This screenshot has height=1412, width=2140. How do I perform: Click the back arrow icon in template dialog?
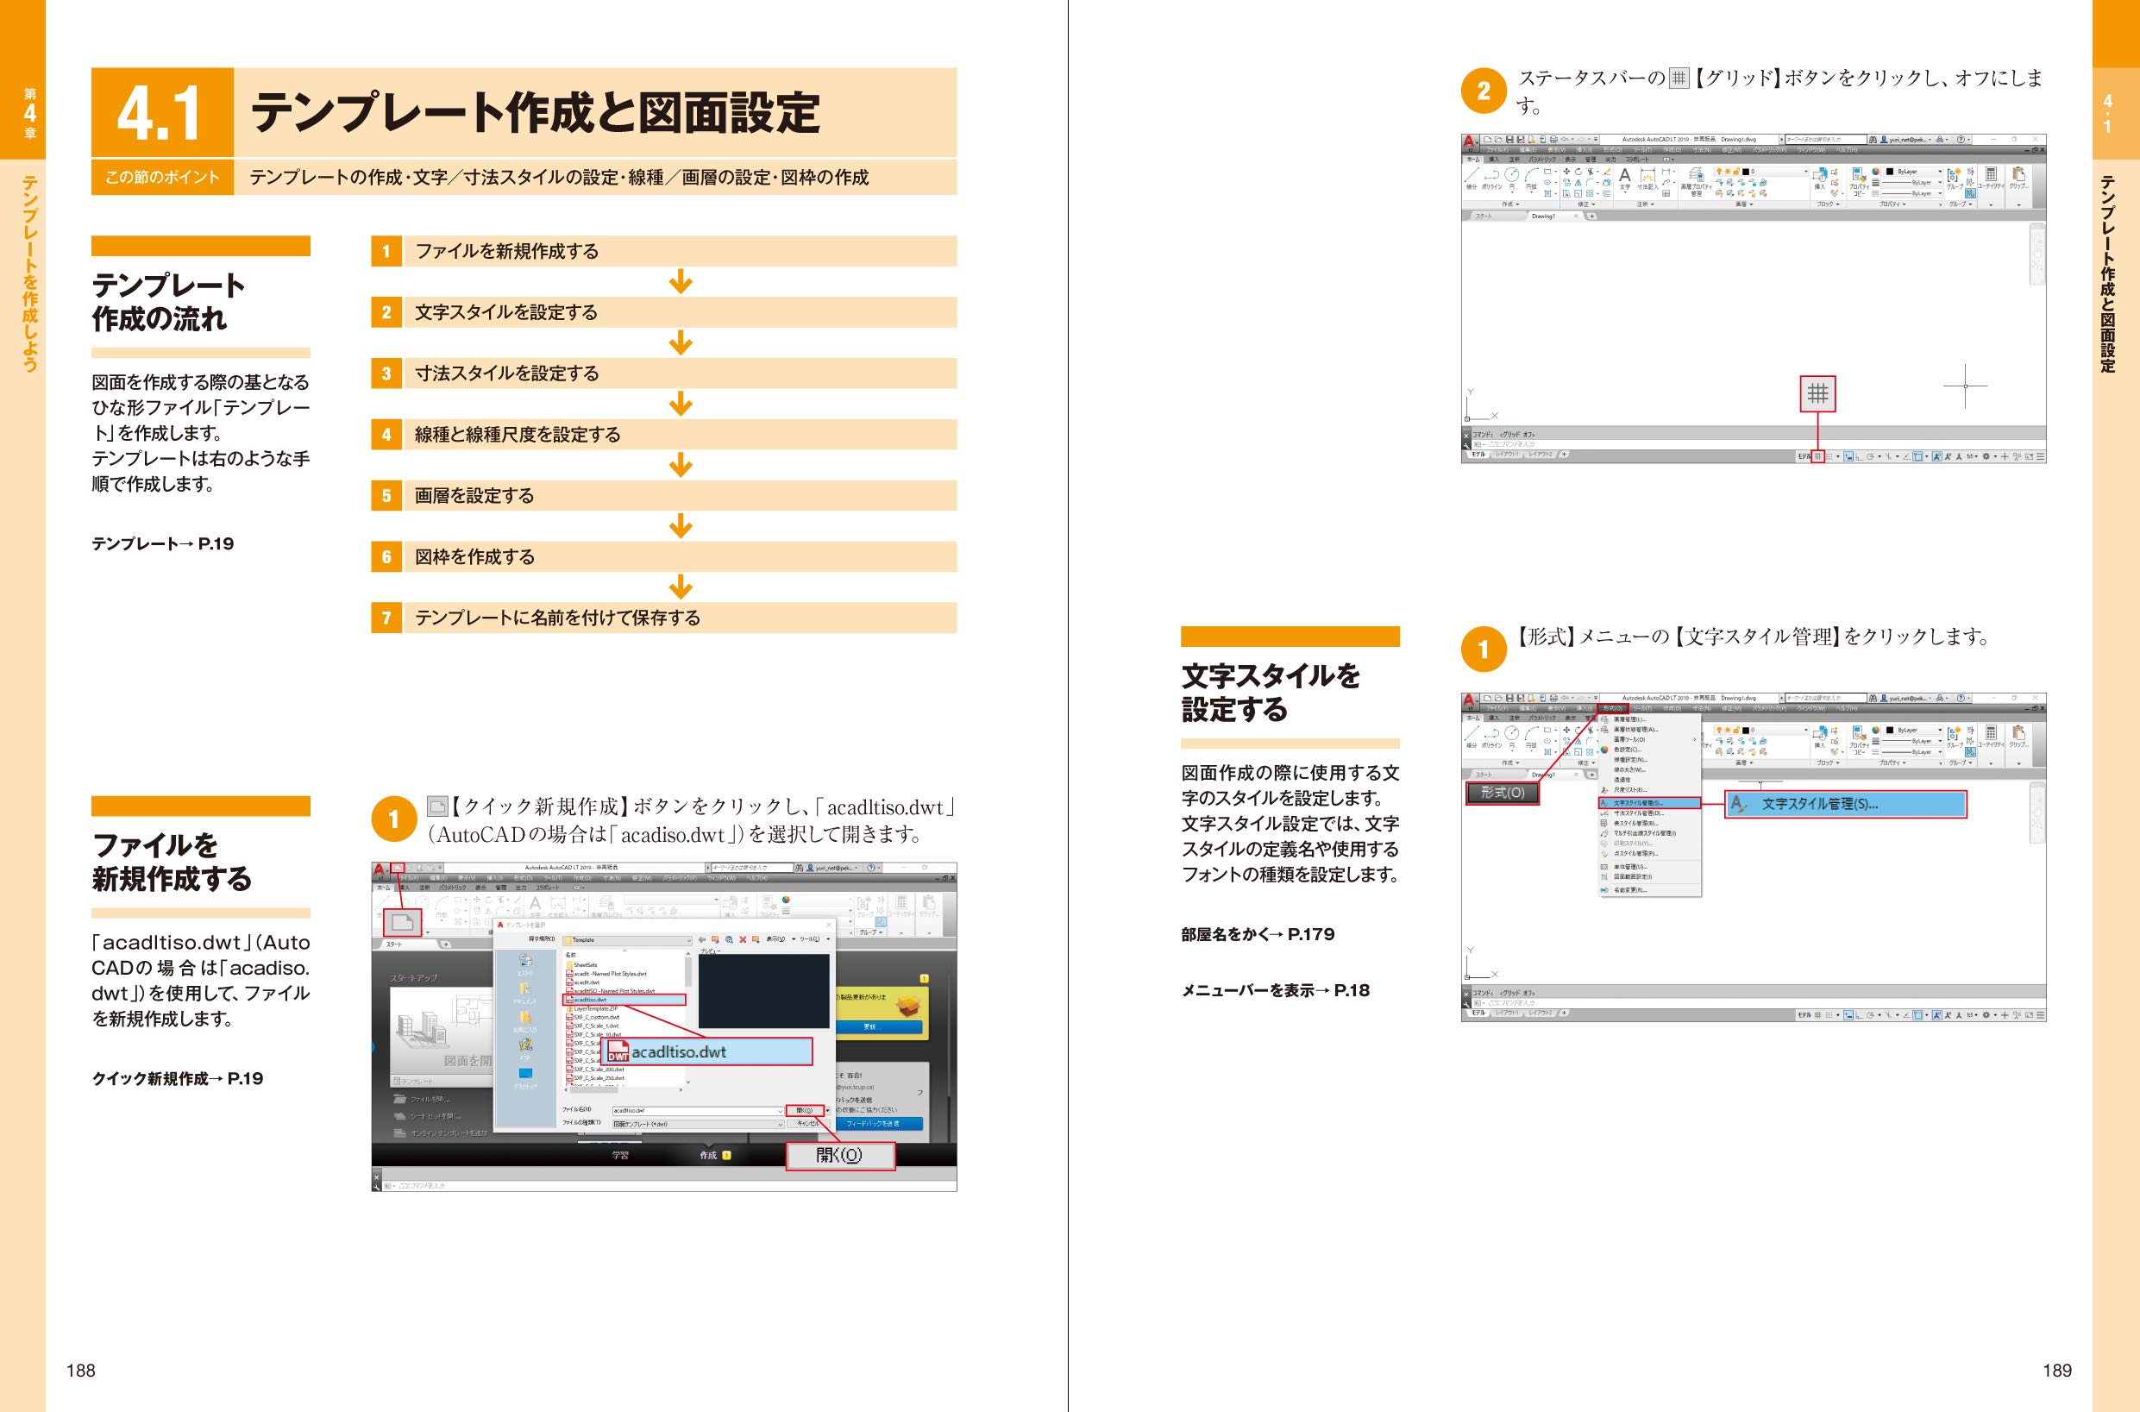tap(702, 940)
